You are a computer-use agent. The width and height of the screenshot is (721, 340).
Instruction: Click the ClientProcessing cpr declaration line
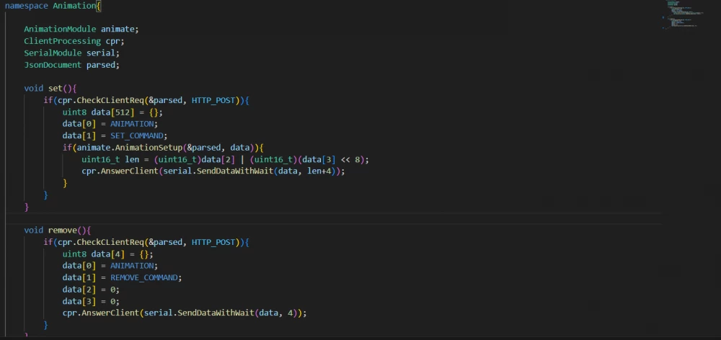[74, 41]
